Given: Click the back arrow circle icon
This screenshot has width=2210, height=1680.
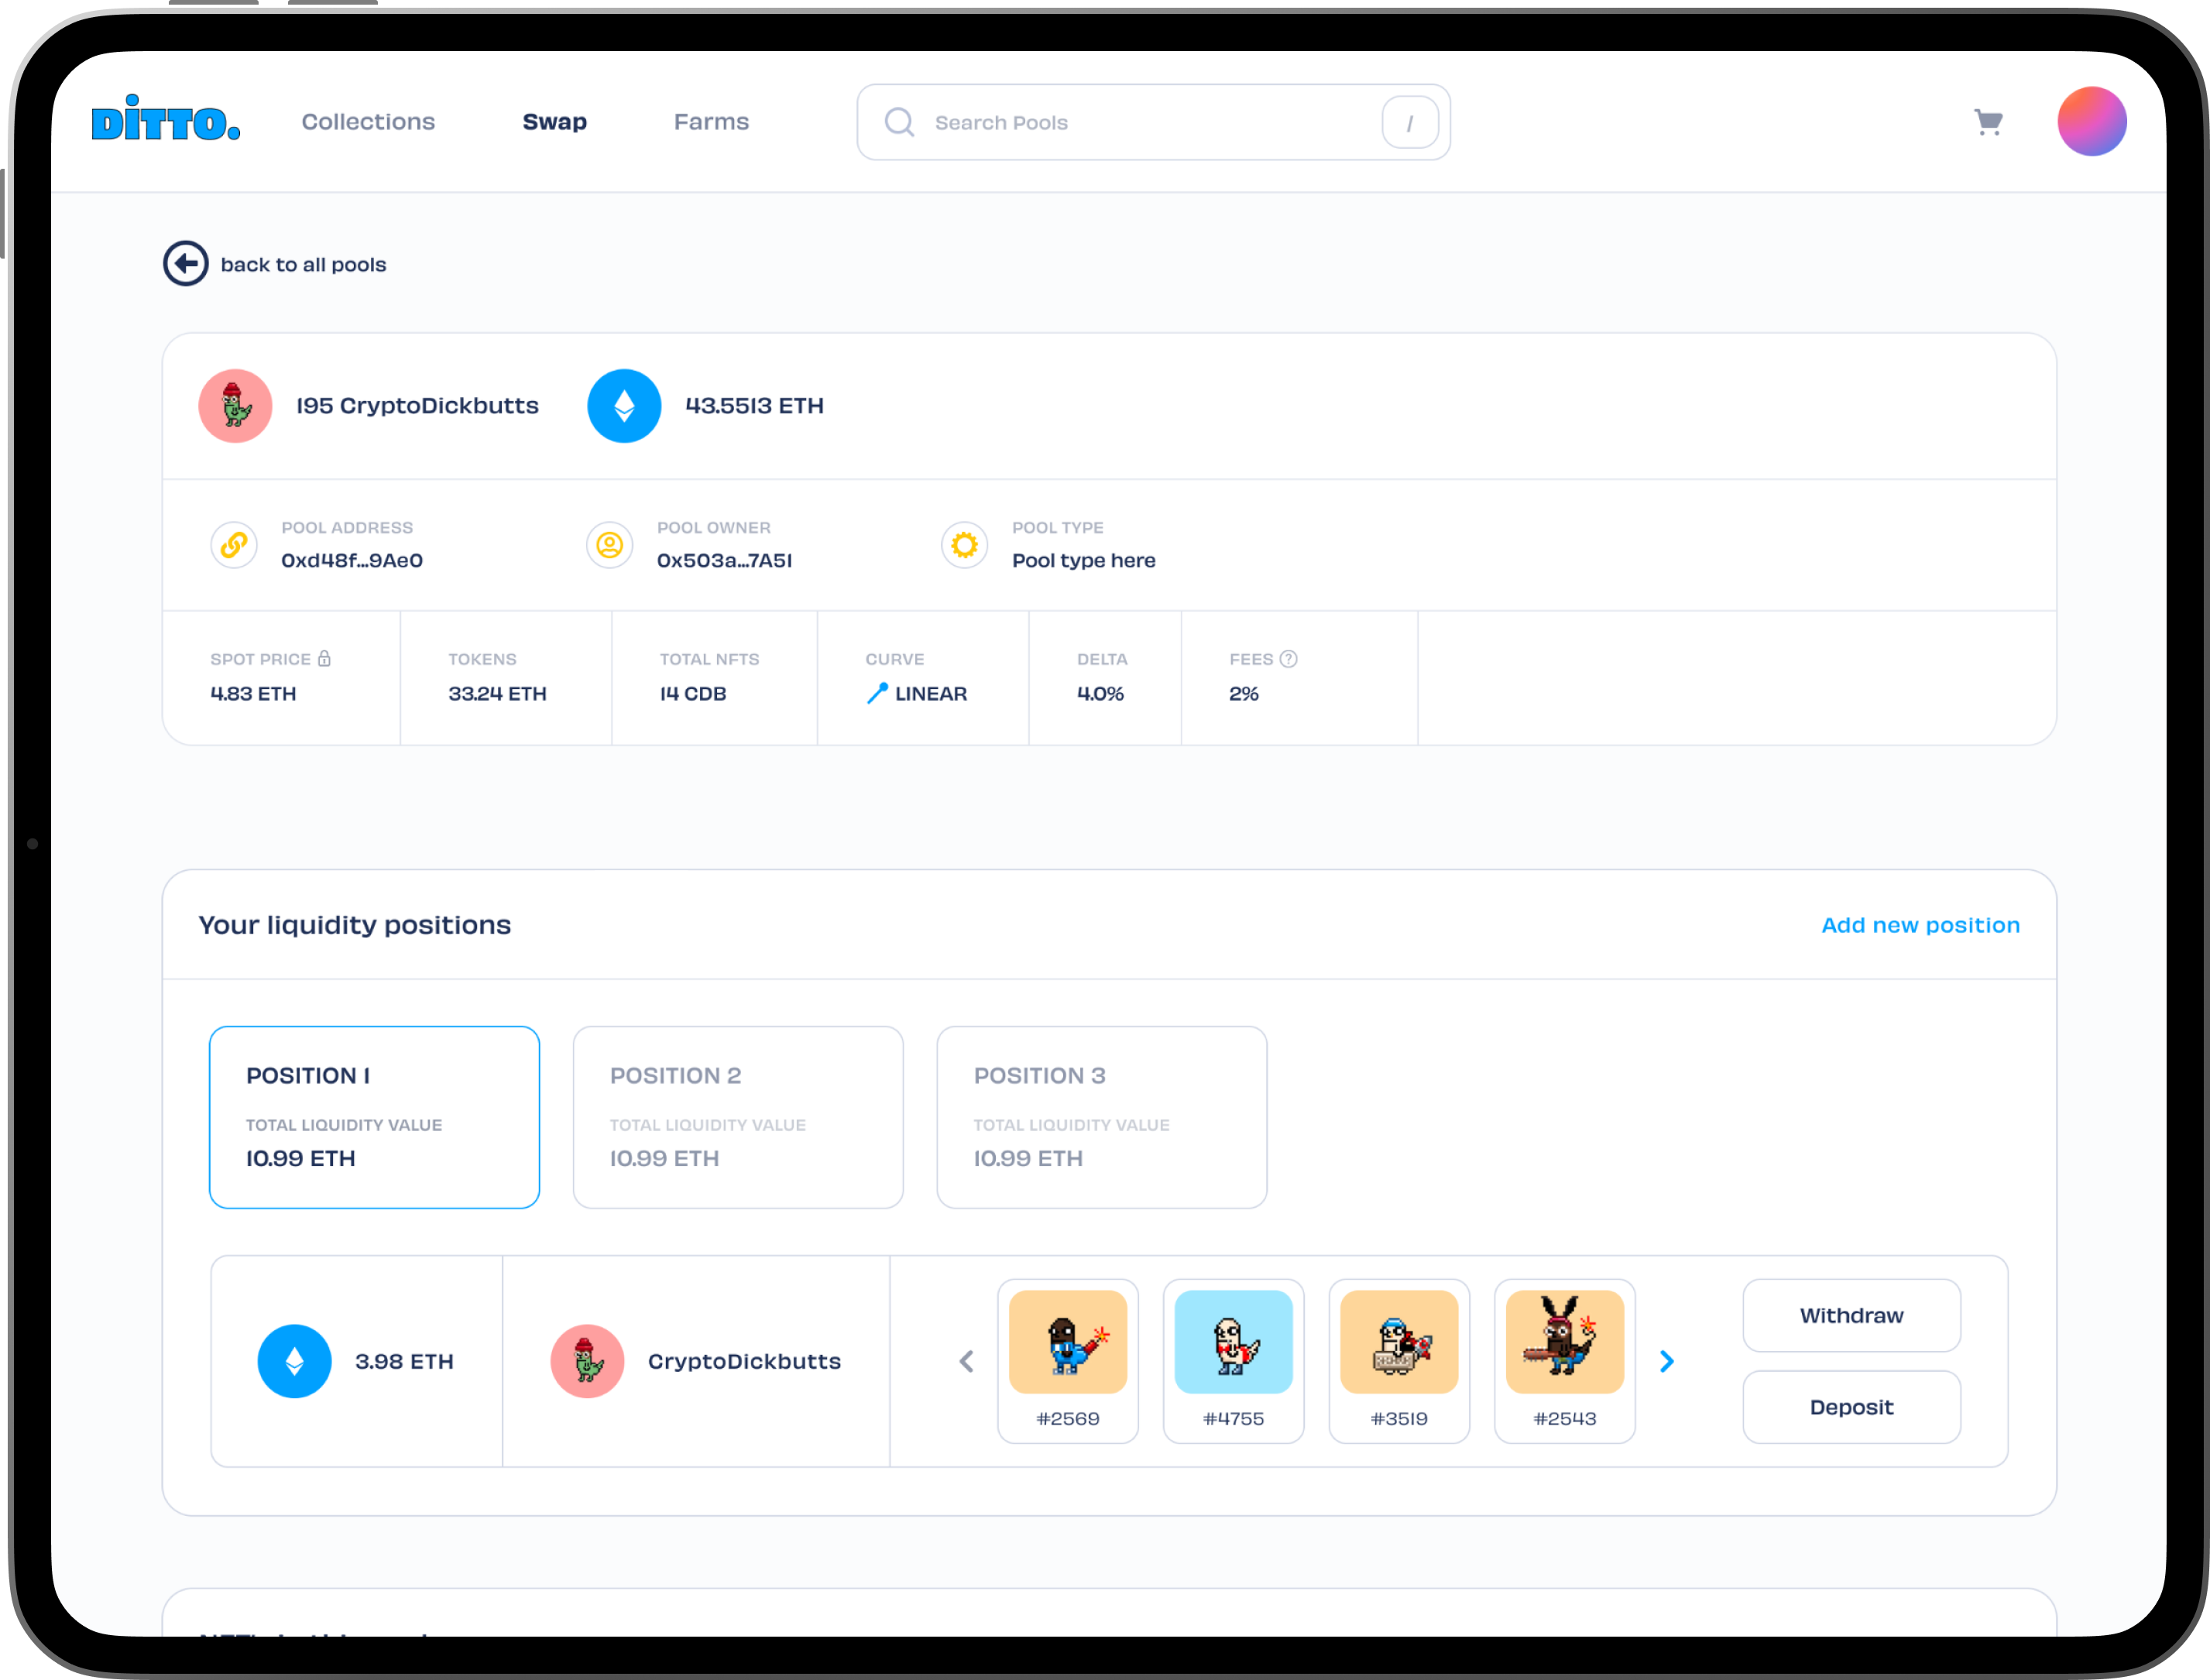Looking at the screenshot, I should 186,264.
